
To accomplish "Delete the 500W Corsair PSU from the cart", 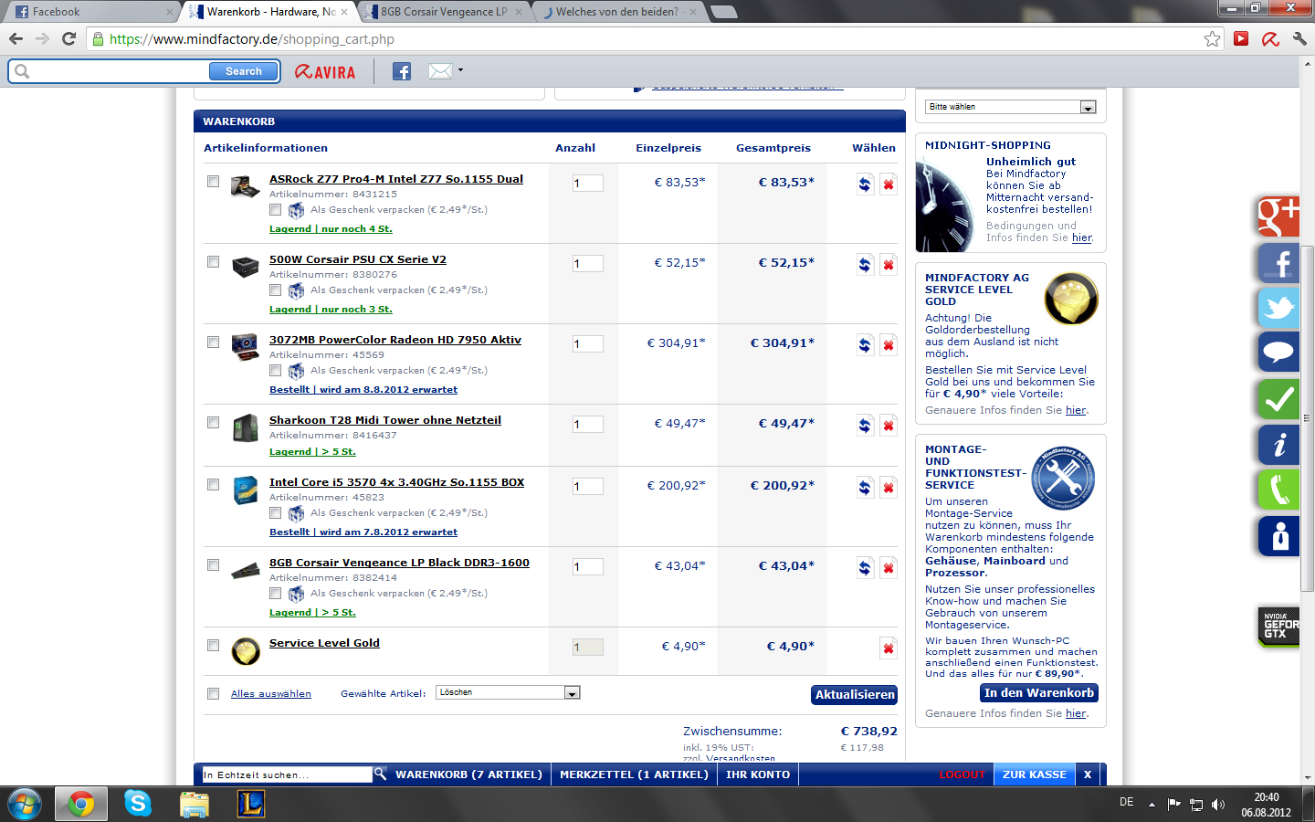I will [888, 265].
